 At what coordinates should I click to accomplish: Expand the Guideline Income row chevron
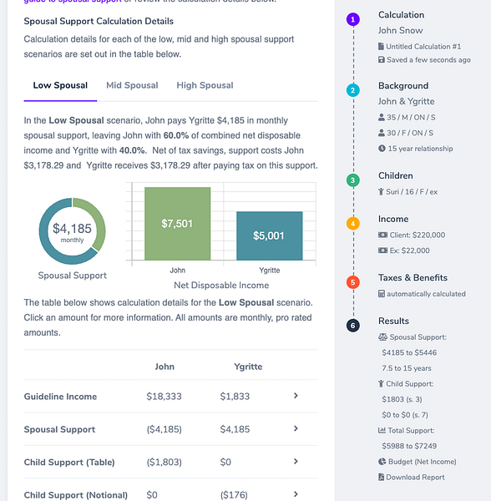coord(296,396)
